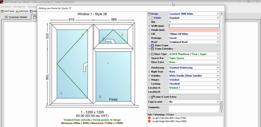This screenshot has width=261, height=127.
Task: Expand the Night Vent tree node
Action: pyautogui.click(x=149, y=72)
